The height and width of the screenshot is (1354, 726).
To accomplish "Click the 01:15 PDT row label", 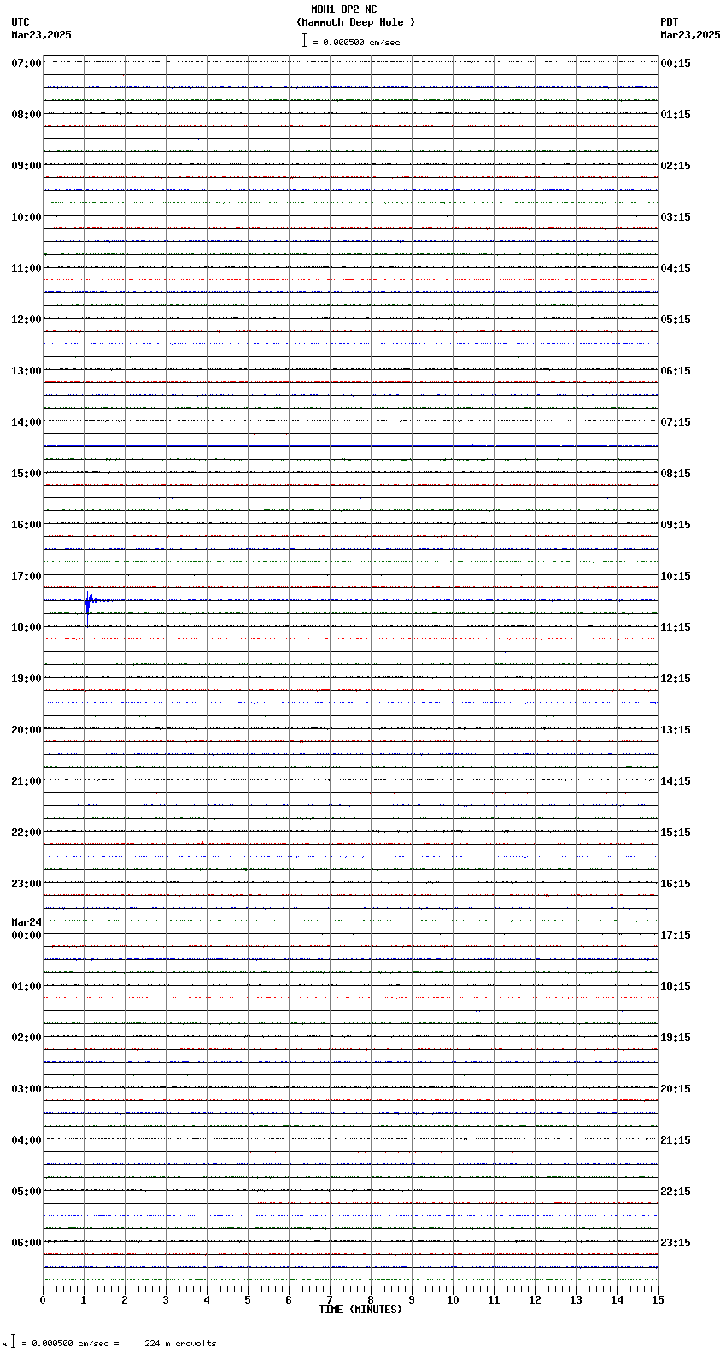I will (676, 115).
